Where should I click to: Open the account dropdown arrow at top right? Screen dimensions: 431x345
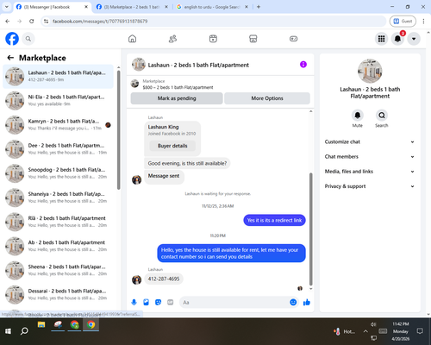(414, 39)
